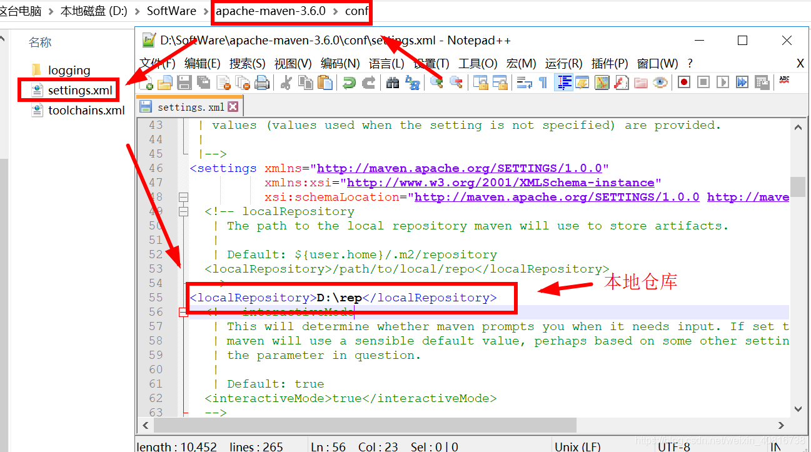Toggle the Monitoring eye icon

click(660, 83)
